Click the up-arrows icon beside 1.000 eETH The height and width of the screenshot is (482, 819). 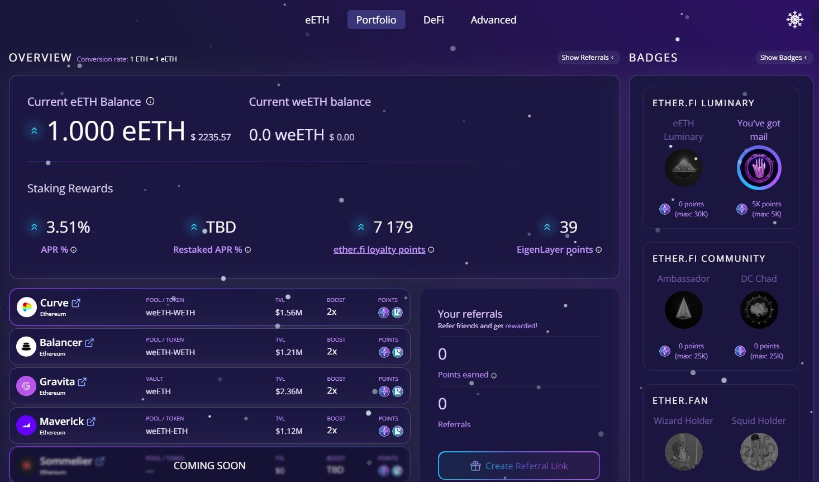[34, 131]
